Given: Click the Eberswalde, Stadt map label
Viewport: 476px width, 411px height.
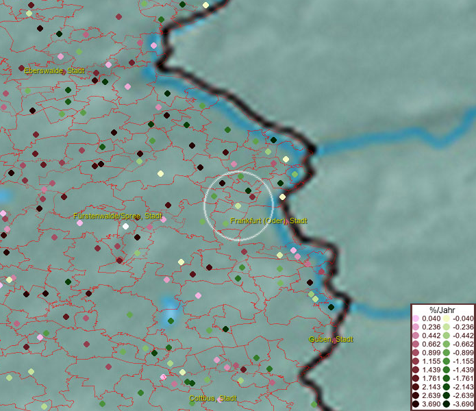Looking at the screenshot, I should (54, 71).
